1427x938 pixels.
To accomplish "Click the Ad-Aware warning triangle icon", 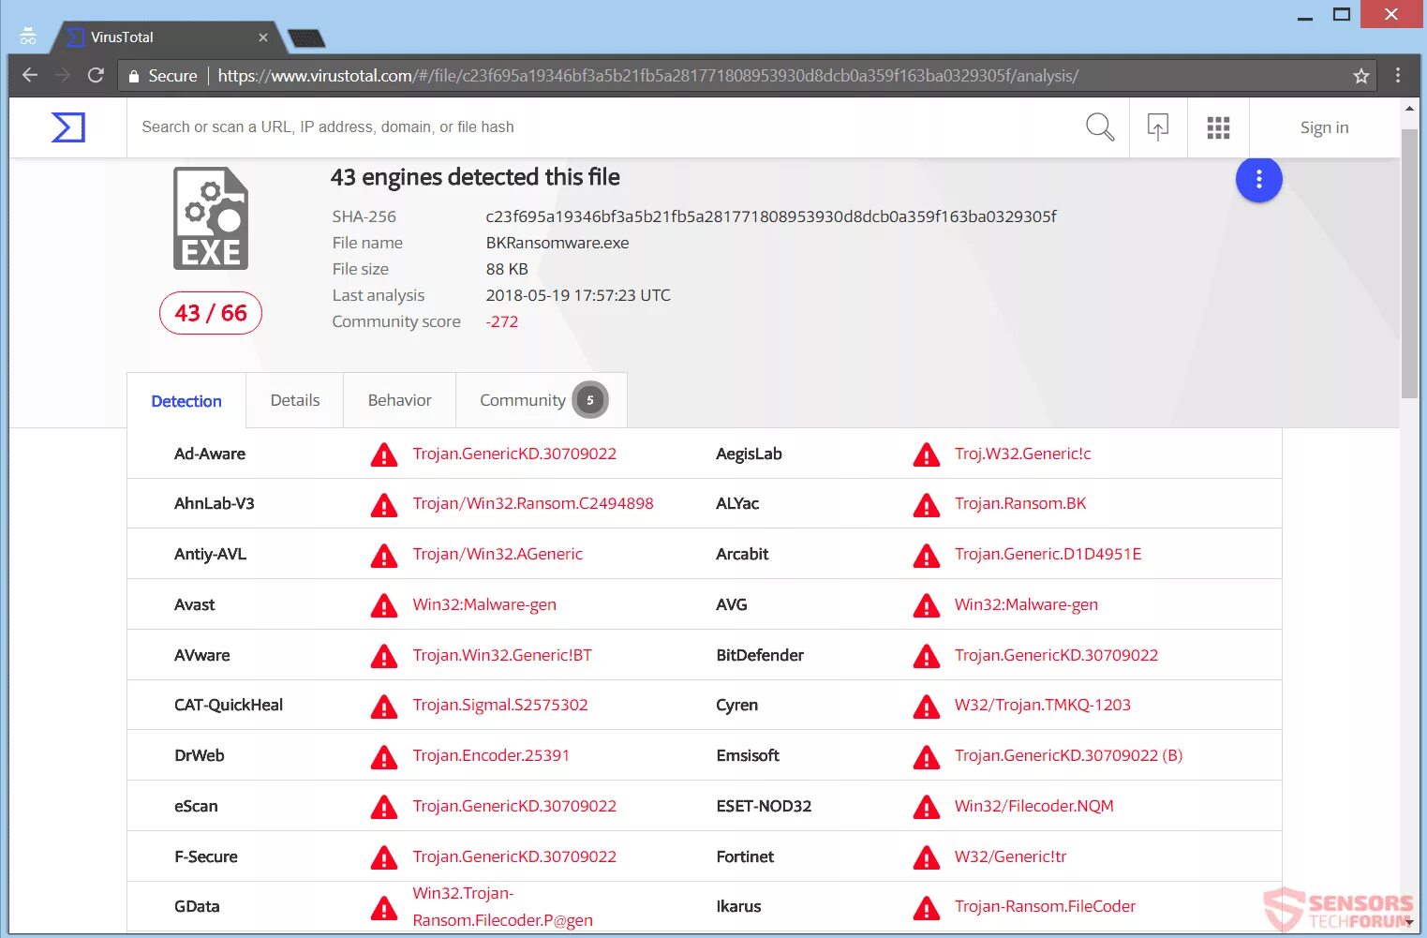I will point(383,454).
